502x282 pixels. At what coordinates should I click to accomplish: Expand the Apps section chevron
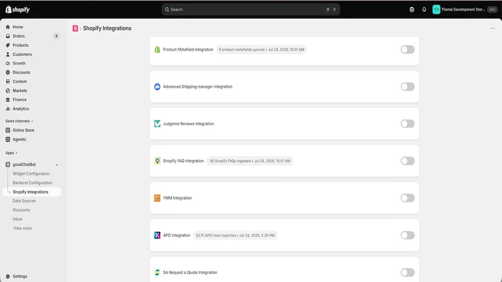pos(16,153)
